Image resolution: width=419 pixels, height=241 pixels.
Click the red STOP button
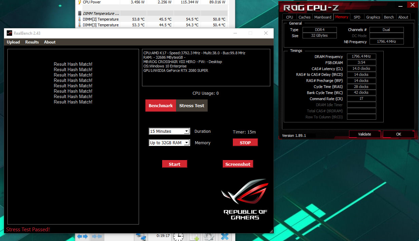click(x=245, y=143)
